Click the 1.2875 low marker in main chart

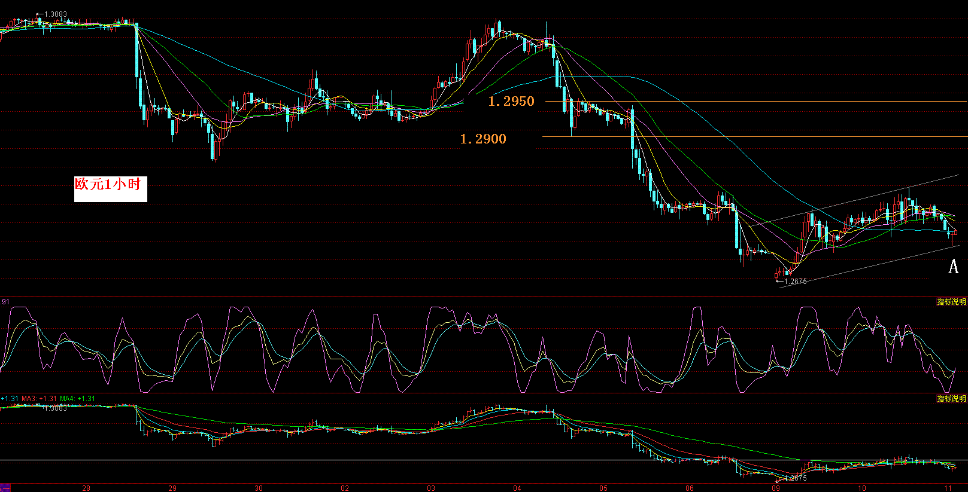[794, 282]
